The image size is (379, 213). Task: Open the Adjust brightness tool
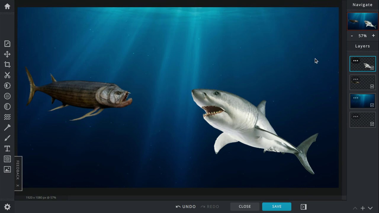click(x=7, y=85)
